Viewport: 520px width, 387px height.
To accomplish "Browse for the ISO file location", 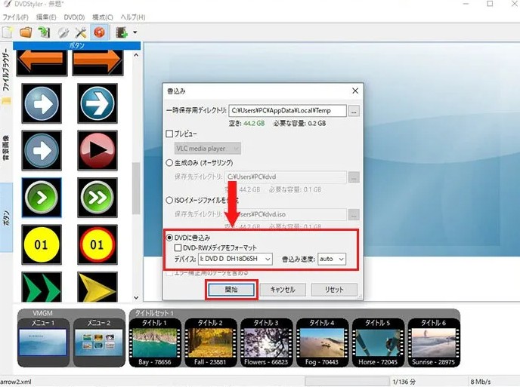I will 354,214.
